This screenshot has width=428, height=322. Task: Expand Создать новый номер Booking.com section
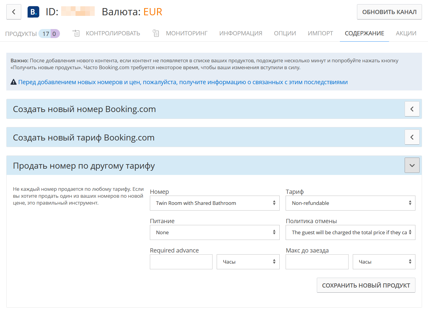click(x=412, y=109)
